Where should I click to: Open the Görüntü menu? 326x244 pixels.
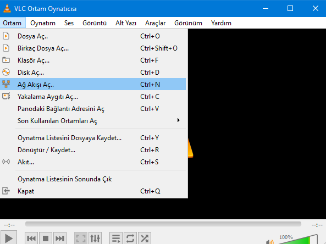tap(95, 23)
